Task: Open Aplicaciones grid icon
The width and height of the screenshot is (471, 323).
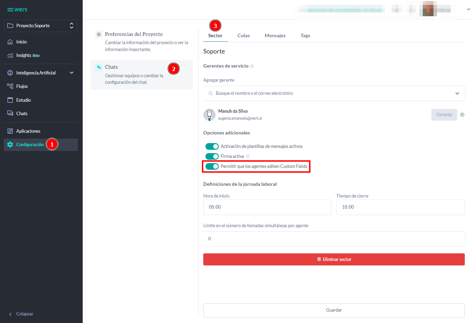Action: (x=10, y=131)
